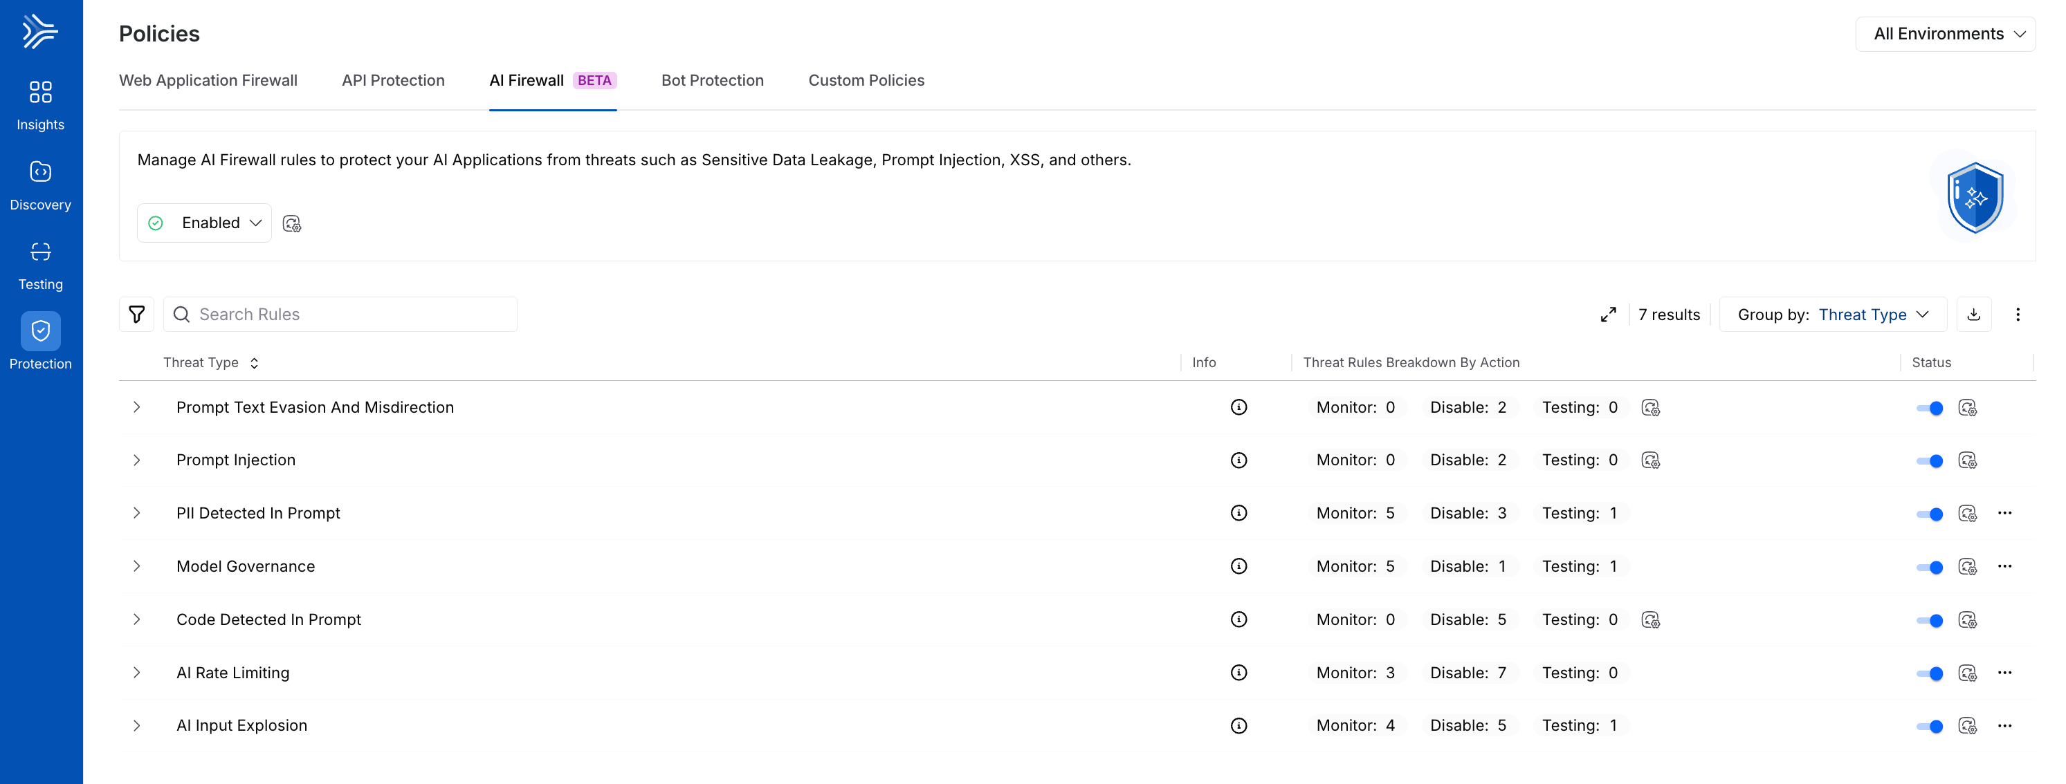Image resolution: width=2066 pixels, height=784 pixels.
Task: Download the rules list
Action: pyautogui.click(x=1974, y=315)
